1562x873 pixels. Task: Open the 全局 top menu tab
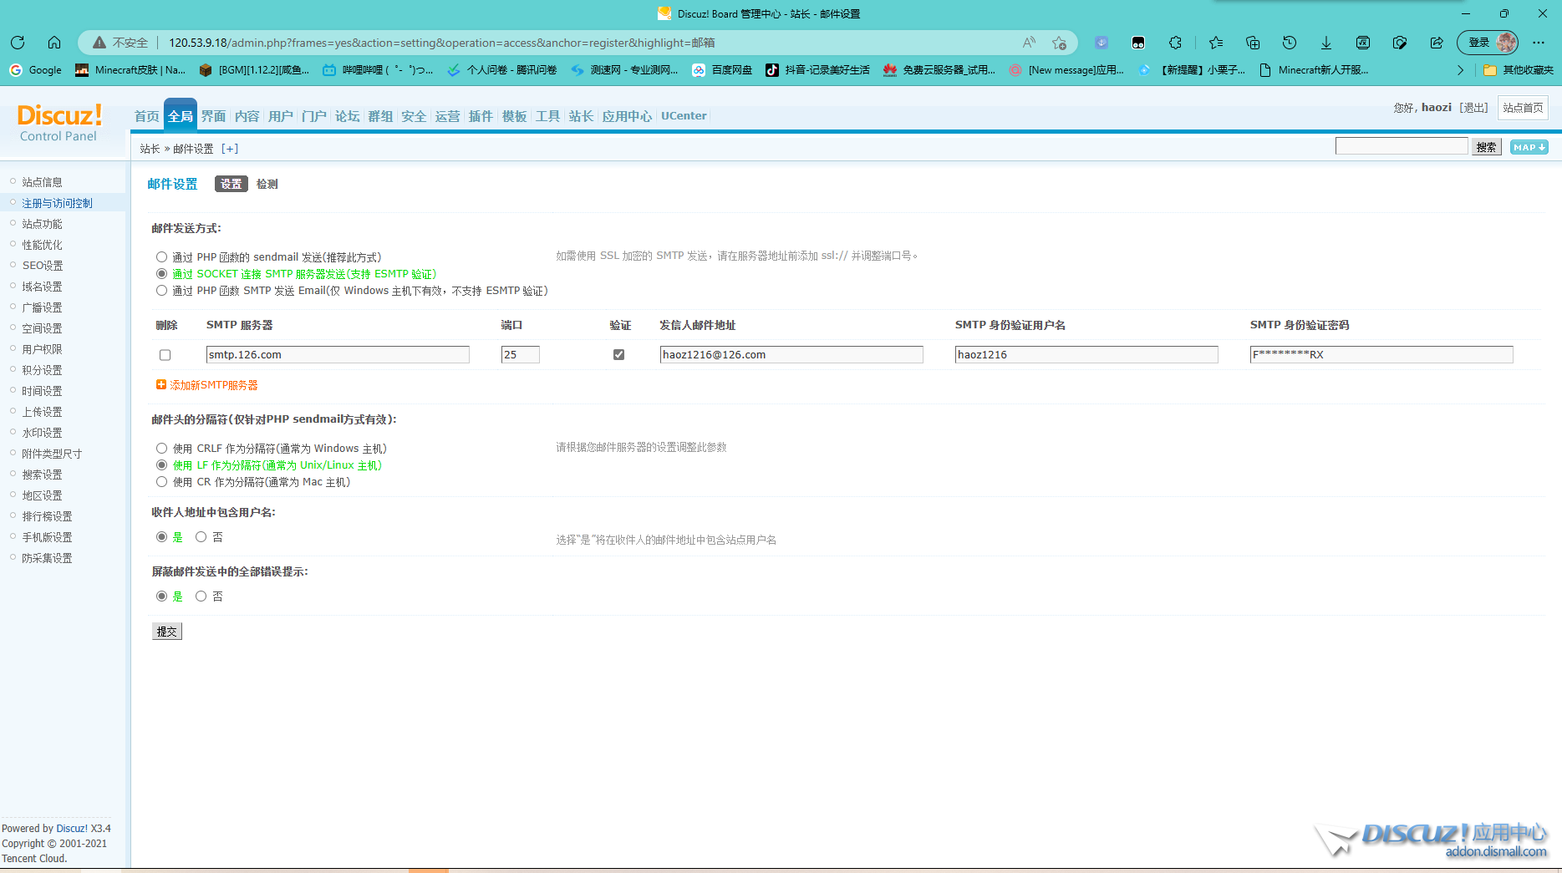[181, 115]
